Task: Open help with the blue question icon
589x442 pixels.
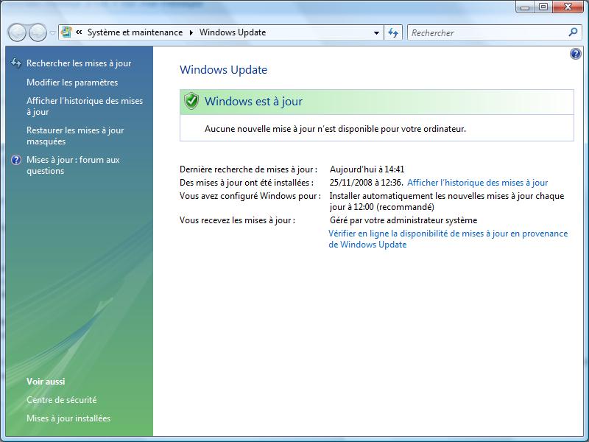Action: tap(575, 54)
